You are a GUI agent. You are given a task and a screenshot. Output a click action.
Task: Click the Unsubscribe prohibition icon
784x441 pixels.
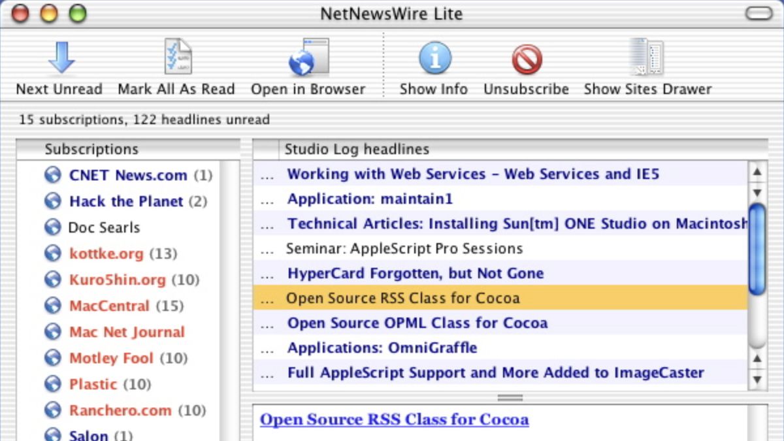pos(527,59)
